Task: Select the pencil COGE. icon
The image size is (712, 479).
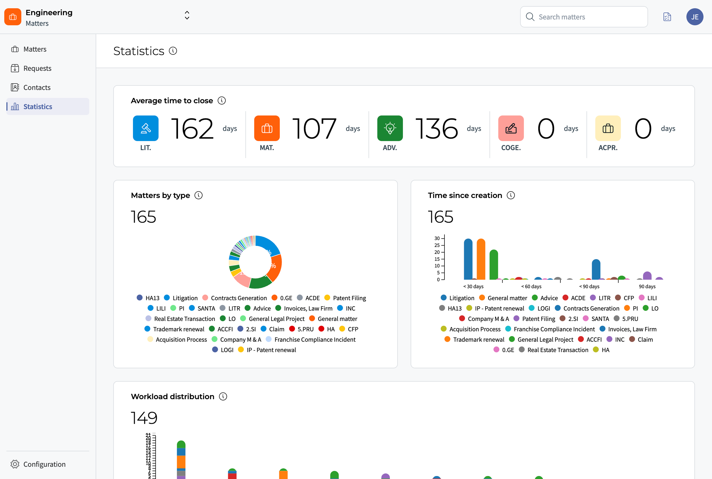Action: tap(511, 128)
